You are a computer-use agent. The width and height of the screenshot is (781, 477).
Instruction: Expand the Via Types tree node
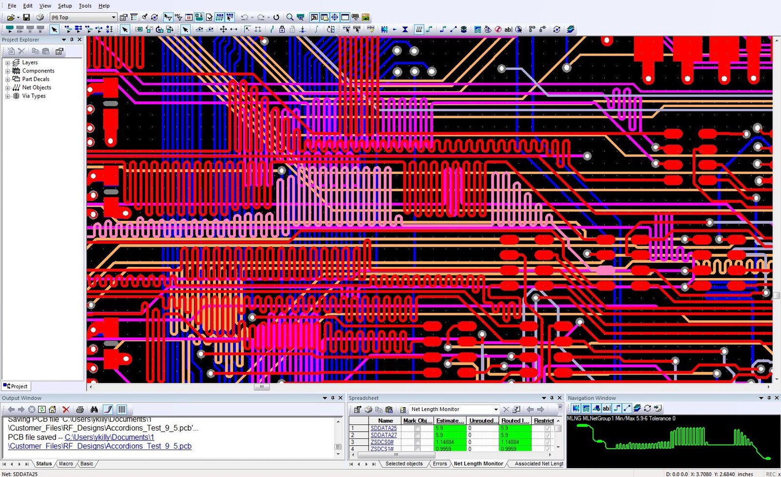click(8, 97)
